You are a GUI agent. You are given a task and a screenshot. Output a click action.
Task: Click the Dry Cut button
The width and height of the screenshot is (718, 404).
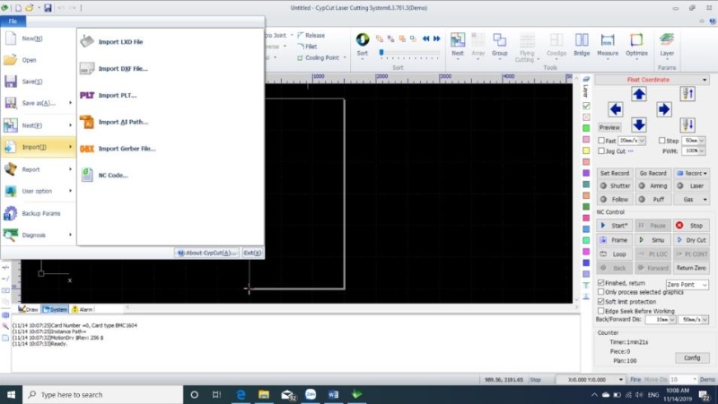(691, 240)
